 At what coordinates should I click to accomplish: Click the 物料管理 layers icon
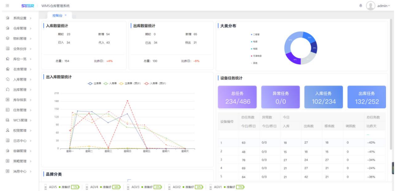click(8, 38)
